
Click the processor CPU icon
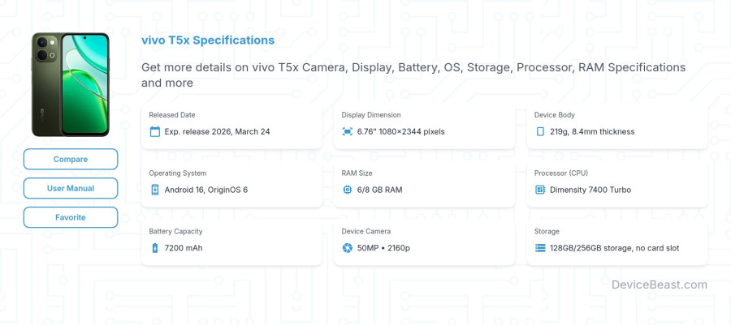click(x=540, y=190)
